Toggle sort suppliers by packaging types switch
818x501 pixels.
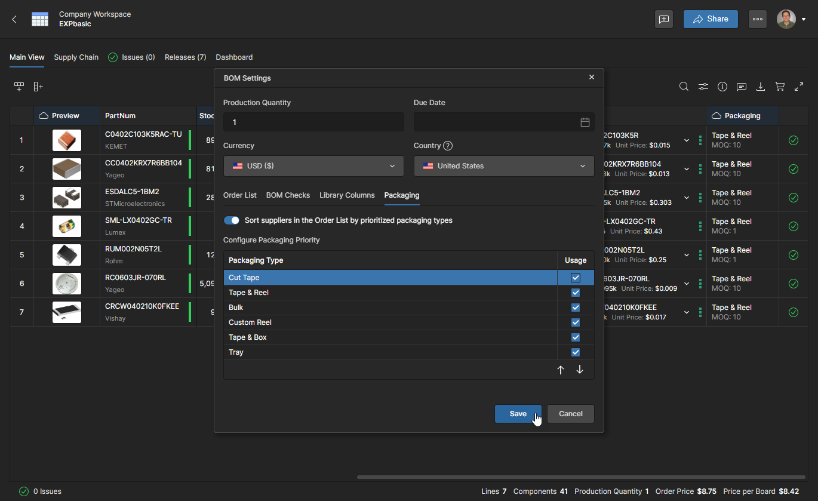(x=231, y=220)
